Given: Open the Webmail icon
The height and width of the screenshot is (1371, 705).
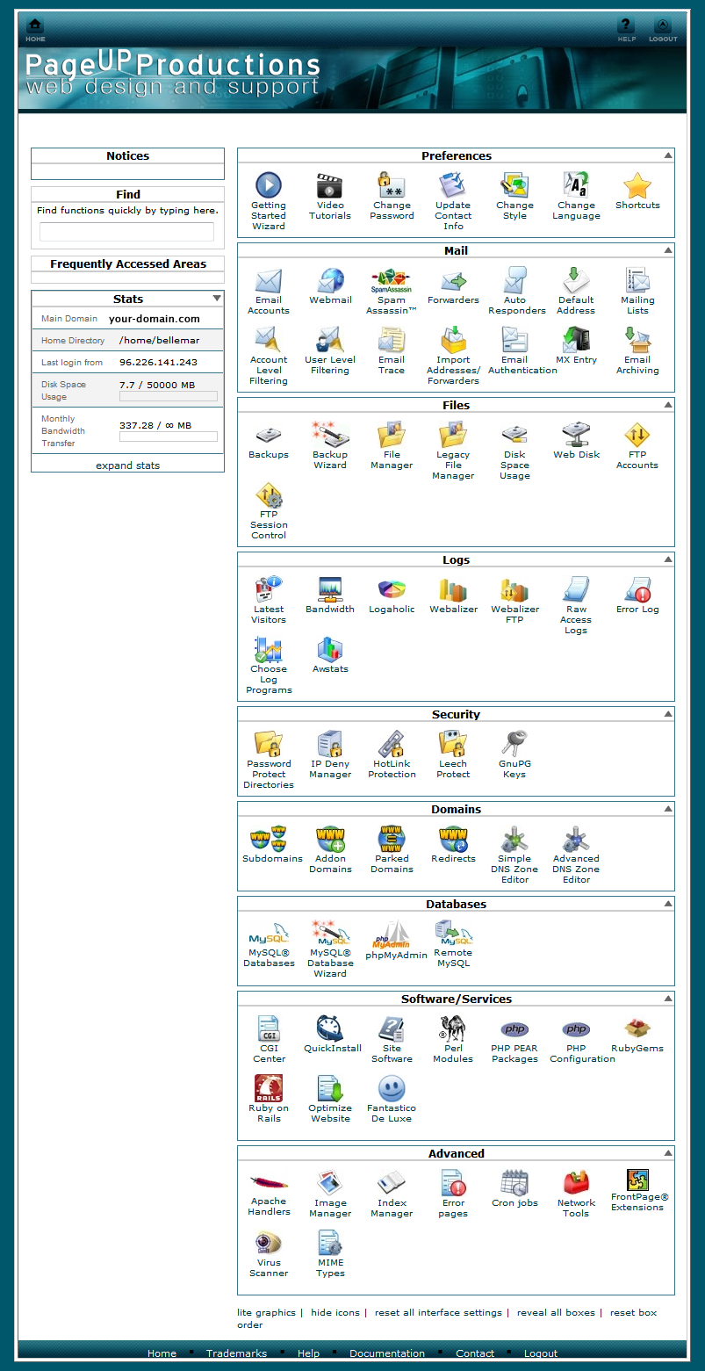Looking at the screenshot, I should pos(330,282).
